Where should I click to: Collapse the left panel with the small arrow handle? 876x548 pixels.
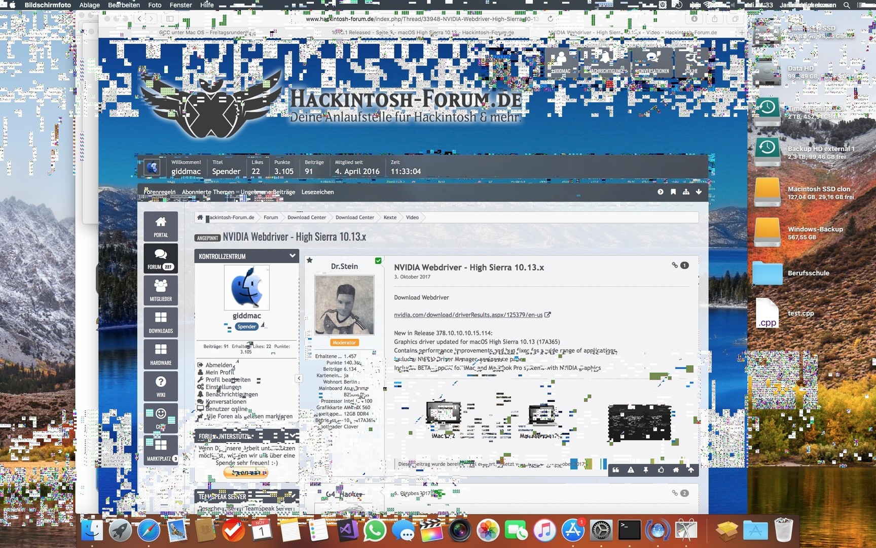pos(299,378)
